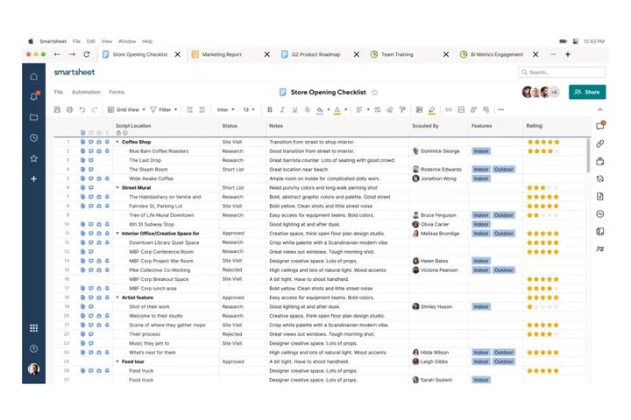
Task: Collapse the Artist feature group
Action: 117,297
